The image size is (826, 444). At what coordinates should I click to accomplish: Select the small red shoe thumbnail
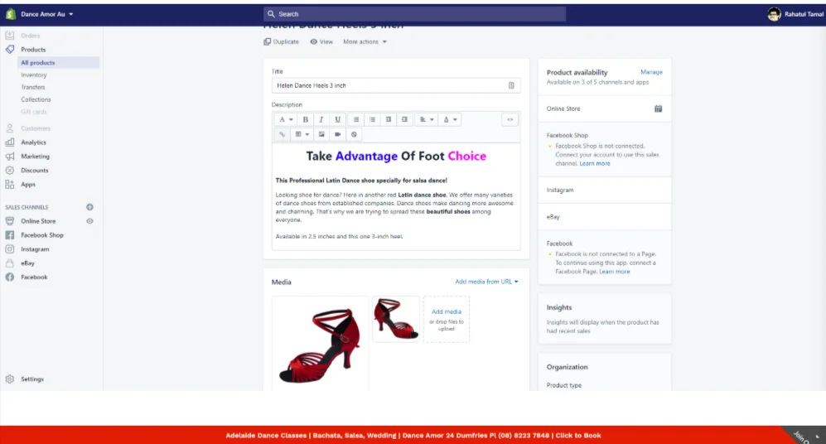tap(396, 319)
